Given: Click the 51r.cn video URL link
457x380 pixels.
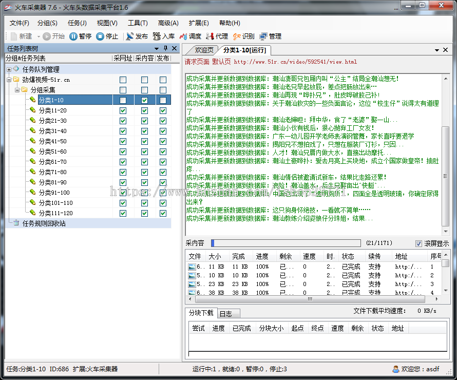Looking at the screenshot, I should [295, 62].
